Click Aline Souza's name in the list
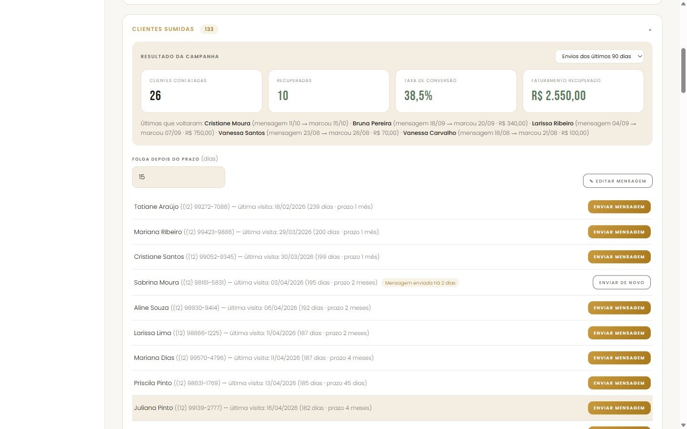The height and width of the screenshot is (429, 687). point(151,308)
